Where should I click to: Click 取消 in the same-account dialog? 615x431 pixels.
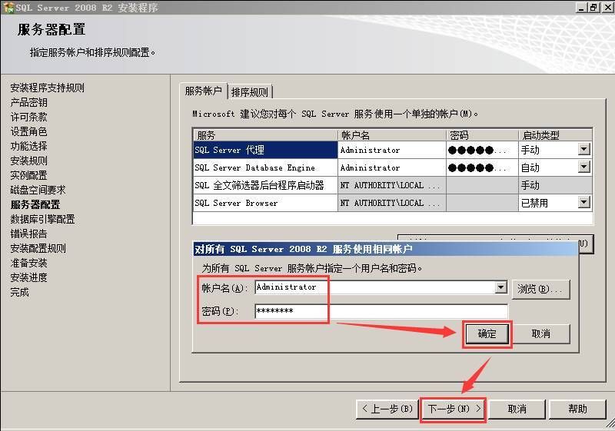point(541,334)
